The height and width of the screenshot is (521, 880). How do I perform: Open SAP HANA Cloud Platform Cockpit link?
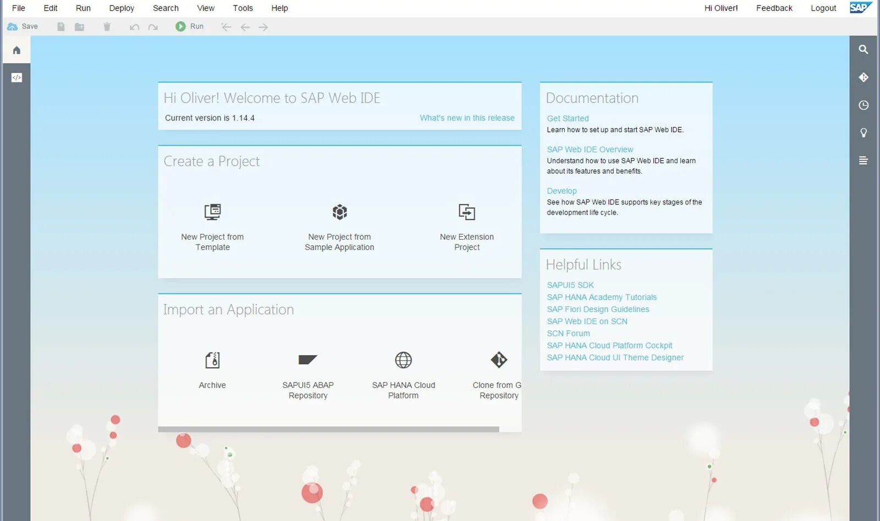pos(609,345)
